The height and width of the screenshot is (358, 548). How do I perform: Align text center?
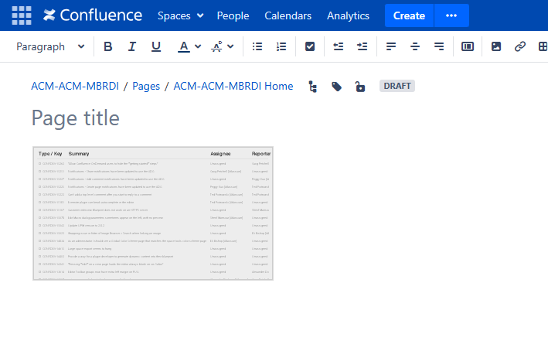click(x=415, y=46)
